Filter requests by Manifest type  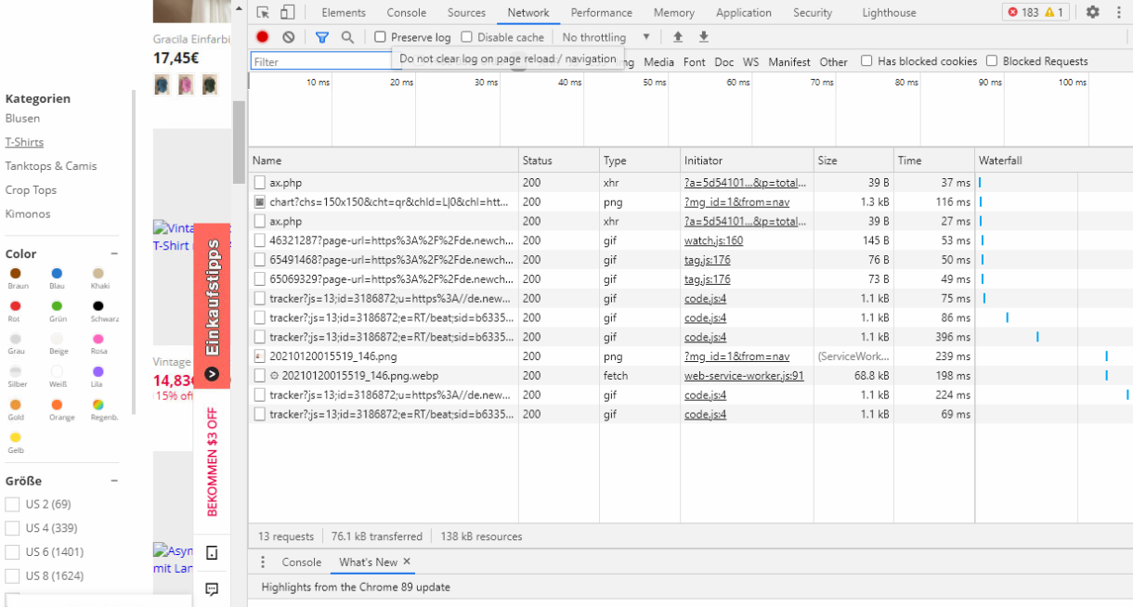[789, 62]
